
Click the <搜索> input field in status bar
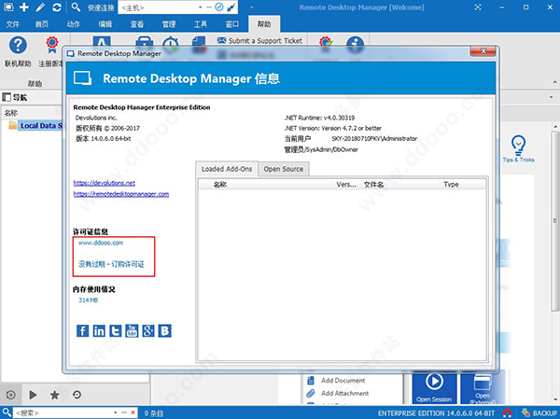[63, 412]
